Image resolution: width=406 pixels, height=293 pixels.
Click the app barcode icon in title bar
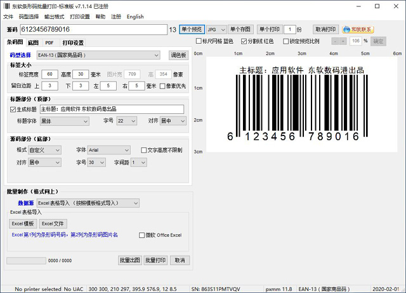(7, 6)
